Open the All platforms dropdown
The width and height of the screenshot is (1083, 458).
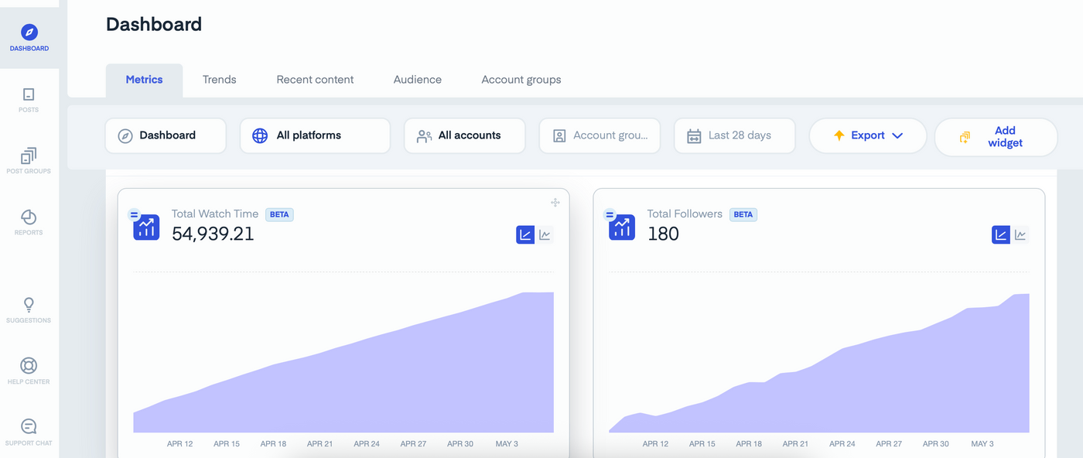tap(316, 135)
